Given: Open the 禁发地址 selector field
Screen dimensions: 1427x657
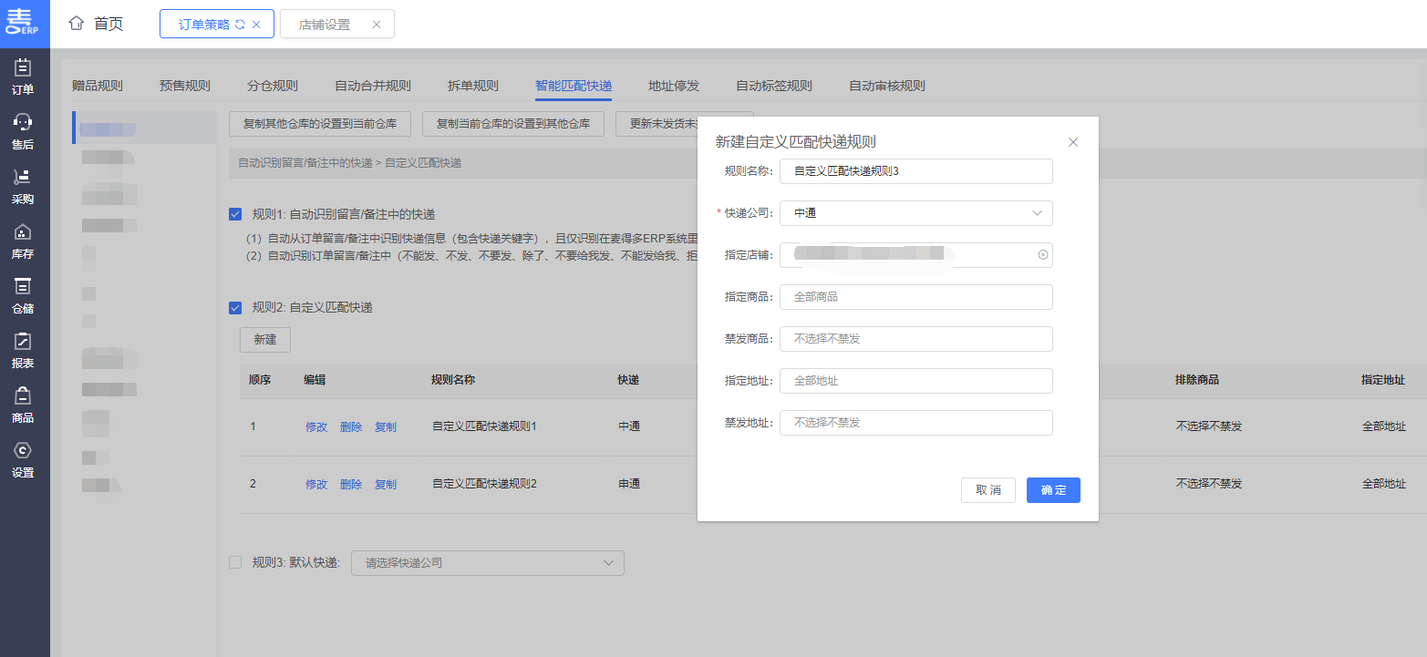Looking at the screenshot, I should [x=915, y=423].
